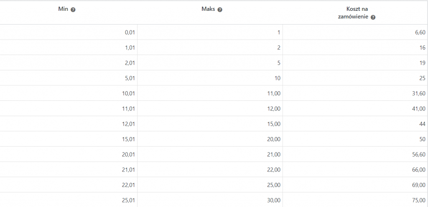The image size is (428, 207).
Task: Click the Min cell with 15,01
Action: pyautogui.click(x=69, y=139)
